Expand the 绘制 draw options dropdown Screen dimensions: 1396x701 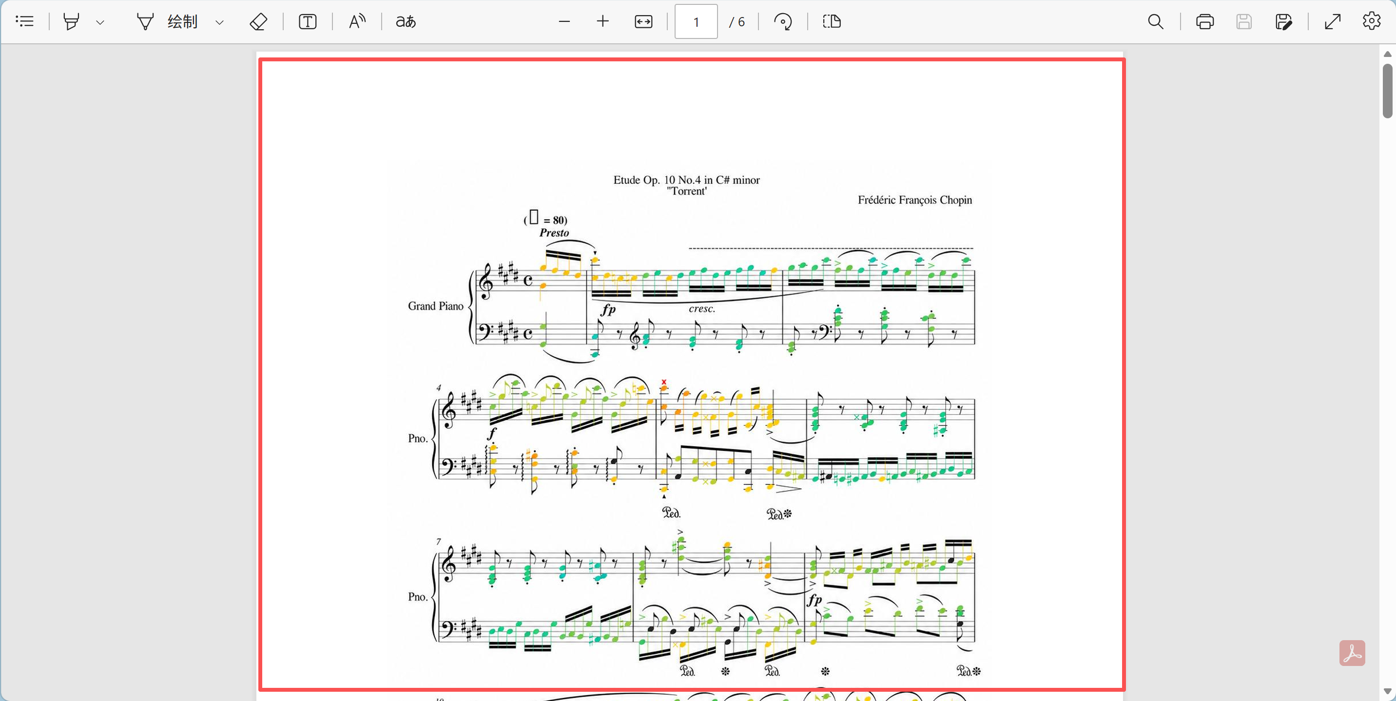pos(219,22)
